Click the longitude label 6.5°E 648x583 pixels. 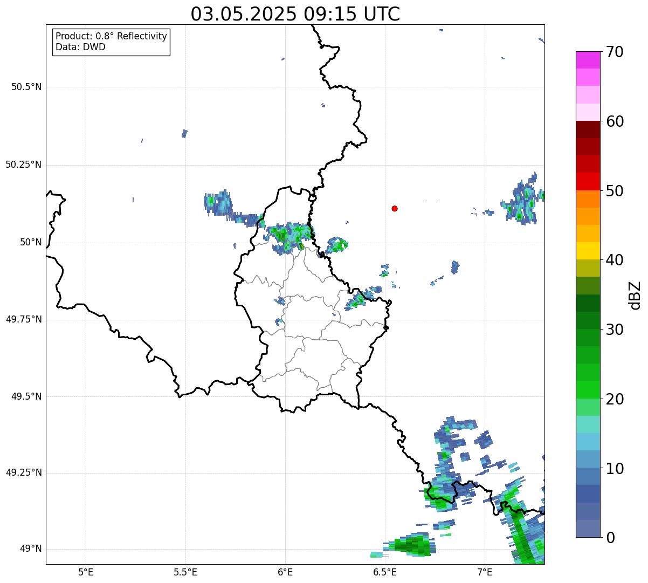385,572
